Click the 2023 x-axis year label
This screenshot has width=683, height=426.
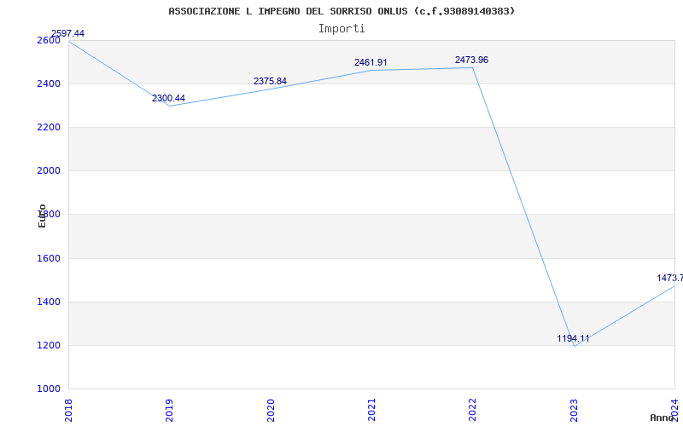pos(574,410)
